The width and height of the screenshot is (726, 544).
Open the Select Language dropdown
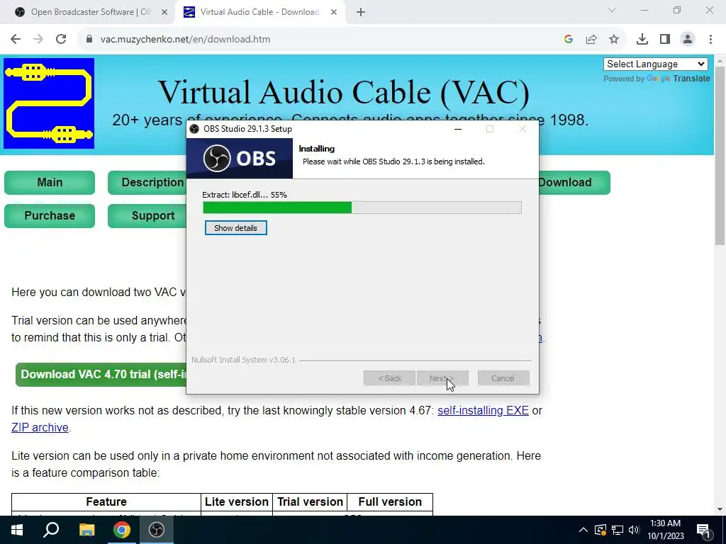coord(656,64)
